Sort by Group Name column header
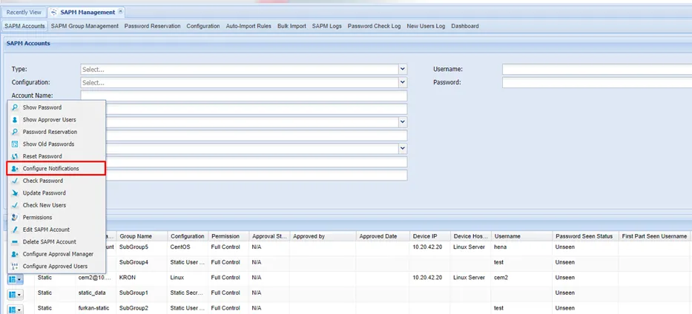The height and width of the screenshot is (314, 692). pos(142,236)
